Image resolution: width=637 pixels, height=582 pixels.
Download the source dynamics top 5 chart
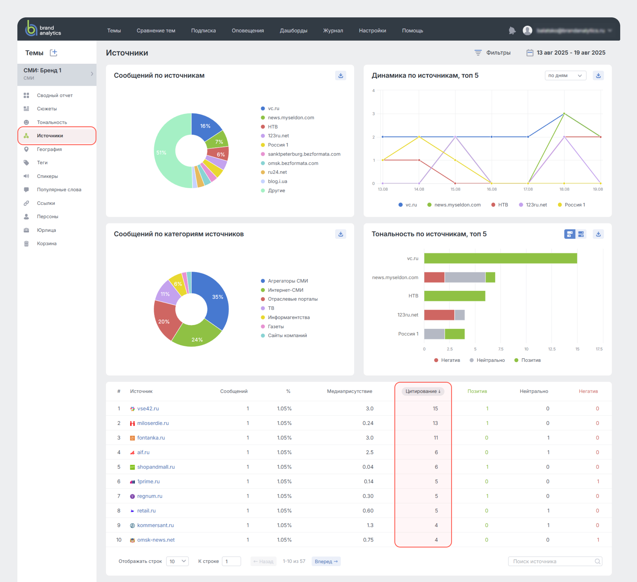tap(598, 76)
